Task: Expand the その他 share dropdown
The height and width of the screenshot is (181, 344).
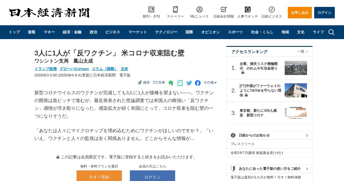Action: (210, 82)
